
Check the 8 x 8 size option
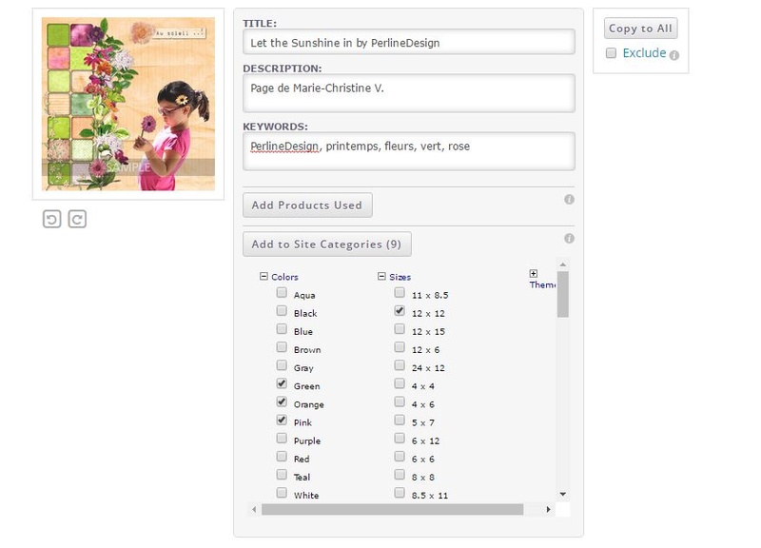[x=400, y=474]
